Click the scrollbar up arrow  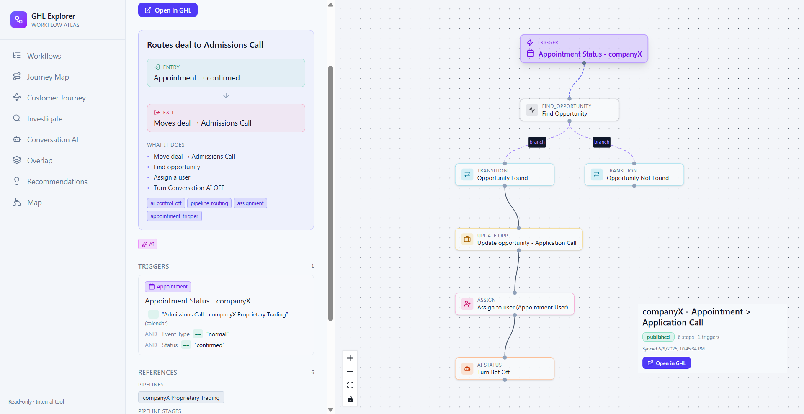[330, 5]
